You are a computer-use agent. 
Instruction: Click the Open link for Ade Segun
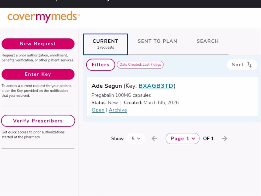coord(98,110)
